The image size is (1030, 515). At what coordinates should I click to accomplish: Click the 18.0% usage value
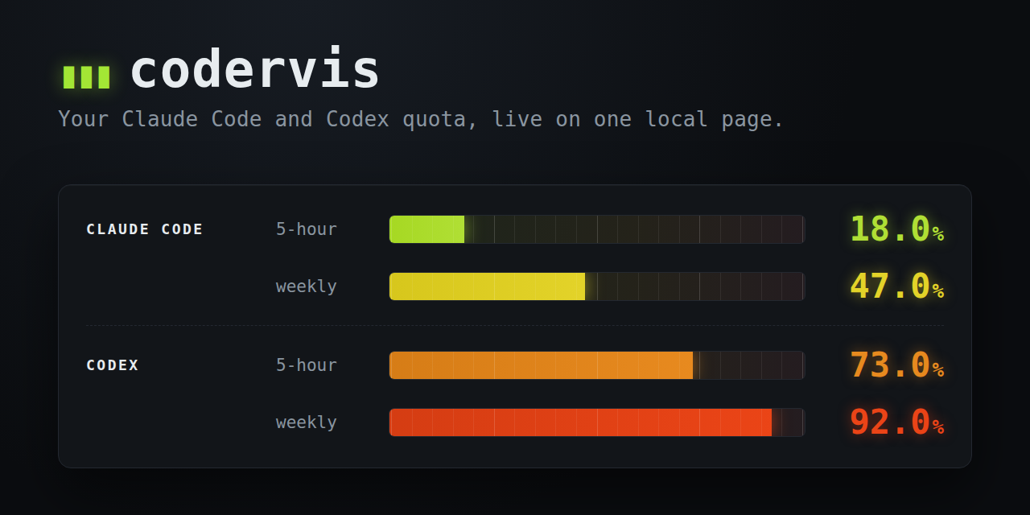[x=896, y=229]
